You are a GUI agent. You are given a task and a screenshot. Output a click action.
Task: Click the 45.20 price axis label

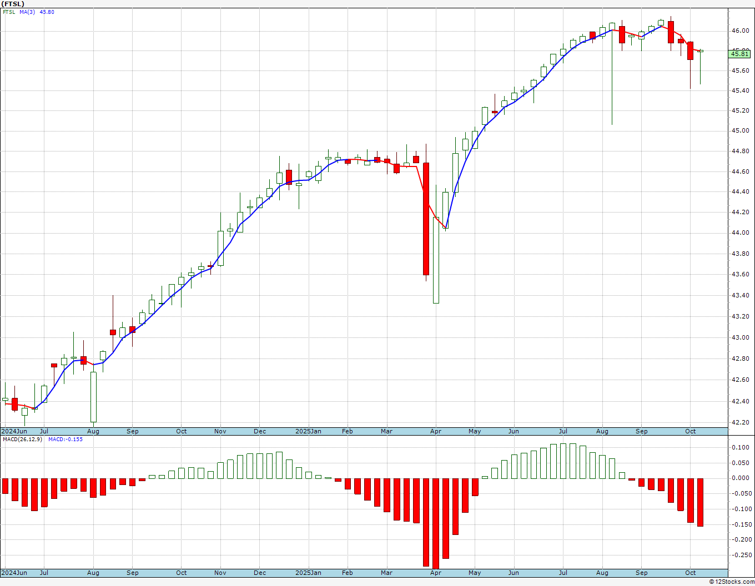click(x=739, y=110)
